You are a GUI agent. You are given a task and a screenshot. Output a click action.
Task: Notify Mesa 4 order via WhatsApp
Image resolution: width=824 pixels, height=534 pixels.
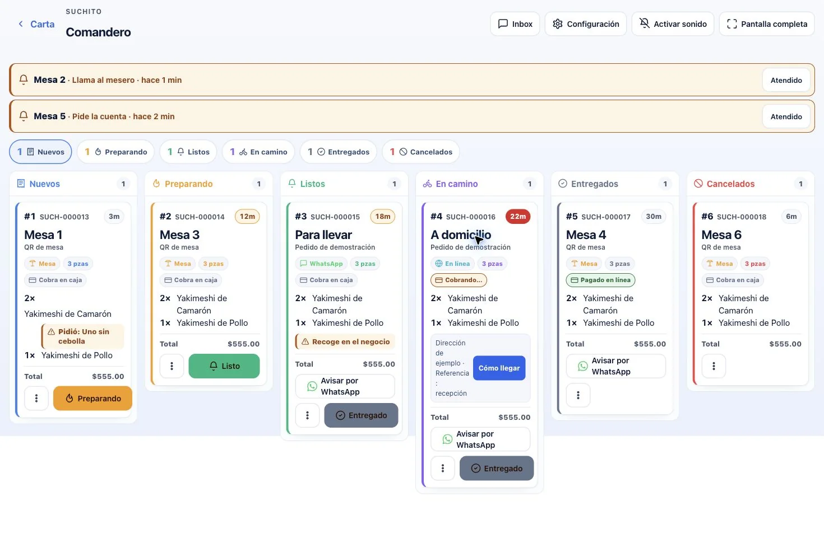[x=616, y=366]
